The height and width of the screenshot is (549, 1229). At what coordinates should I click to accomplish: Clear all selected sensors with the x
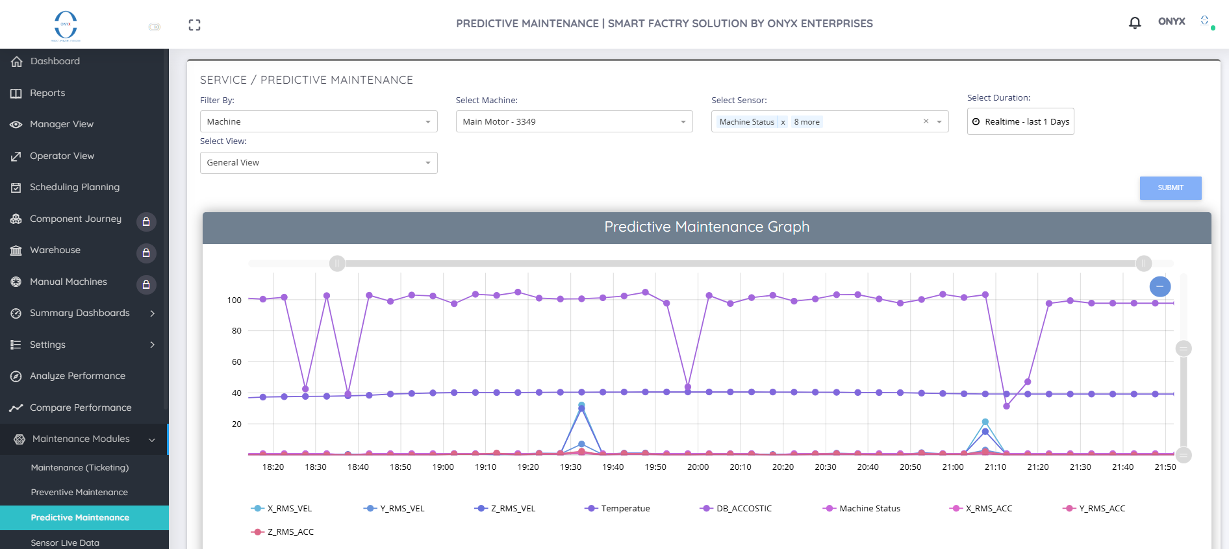pos(926,121)
